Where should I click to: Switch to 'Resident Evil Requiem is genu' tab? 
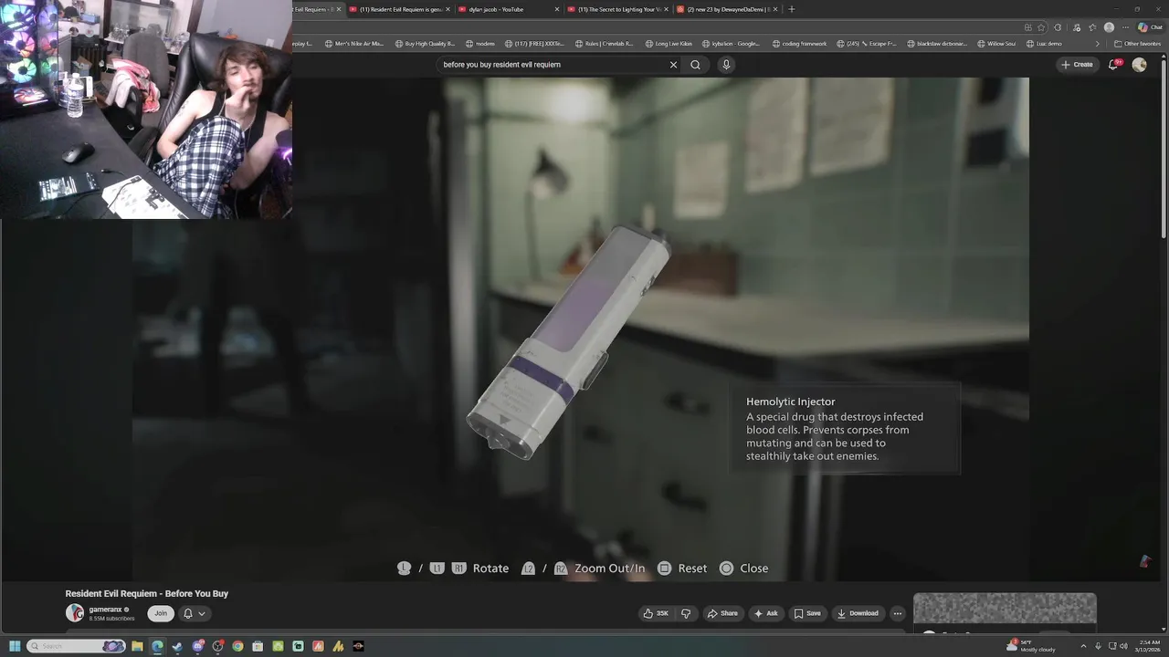tap(401, 9)
